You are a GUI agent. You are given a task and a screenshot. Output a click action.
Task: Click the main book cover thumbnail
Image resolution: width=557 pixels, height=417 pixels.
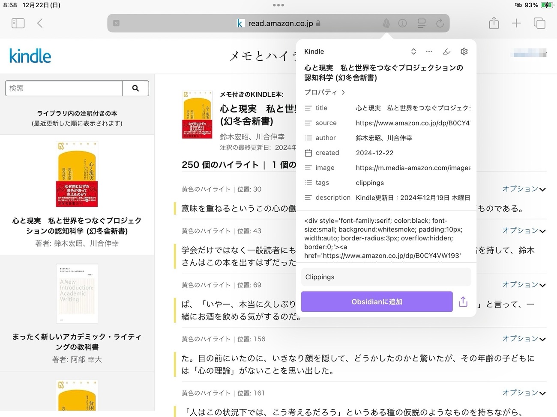coord(197,115)
